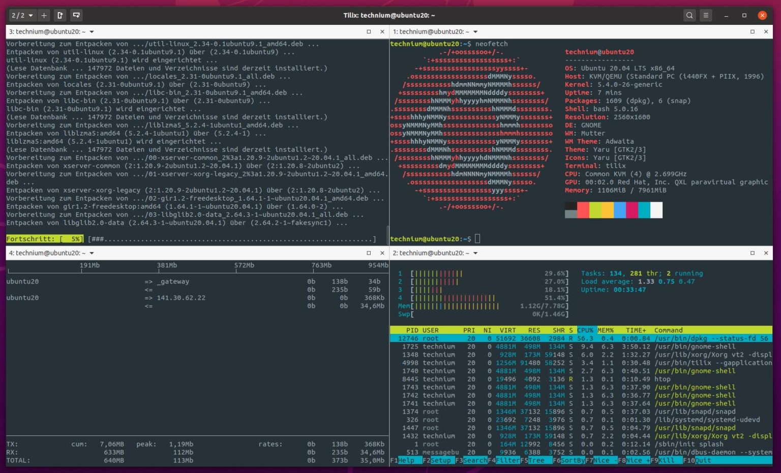Open the dropdown arrow on pane 3 title
The width and height of the screenshot is (781, 473).
(x=92, y=31)
